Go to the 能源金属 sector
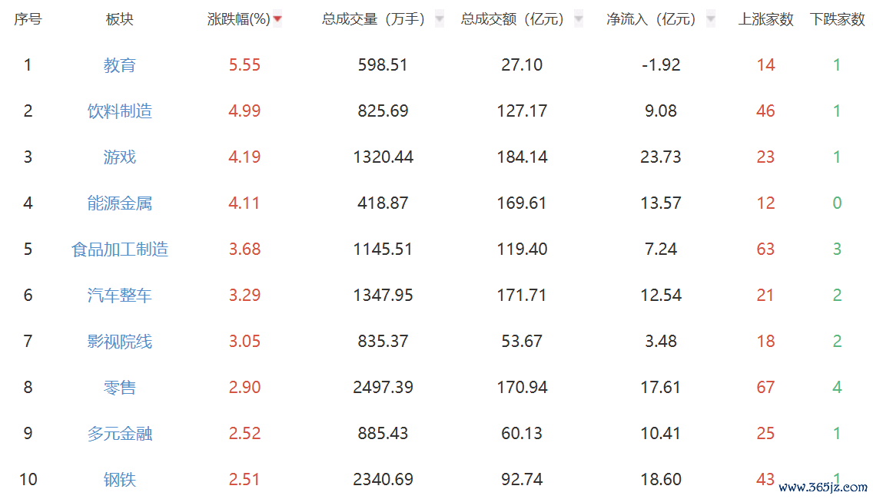The image size is (873, 499). [120, 203]
